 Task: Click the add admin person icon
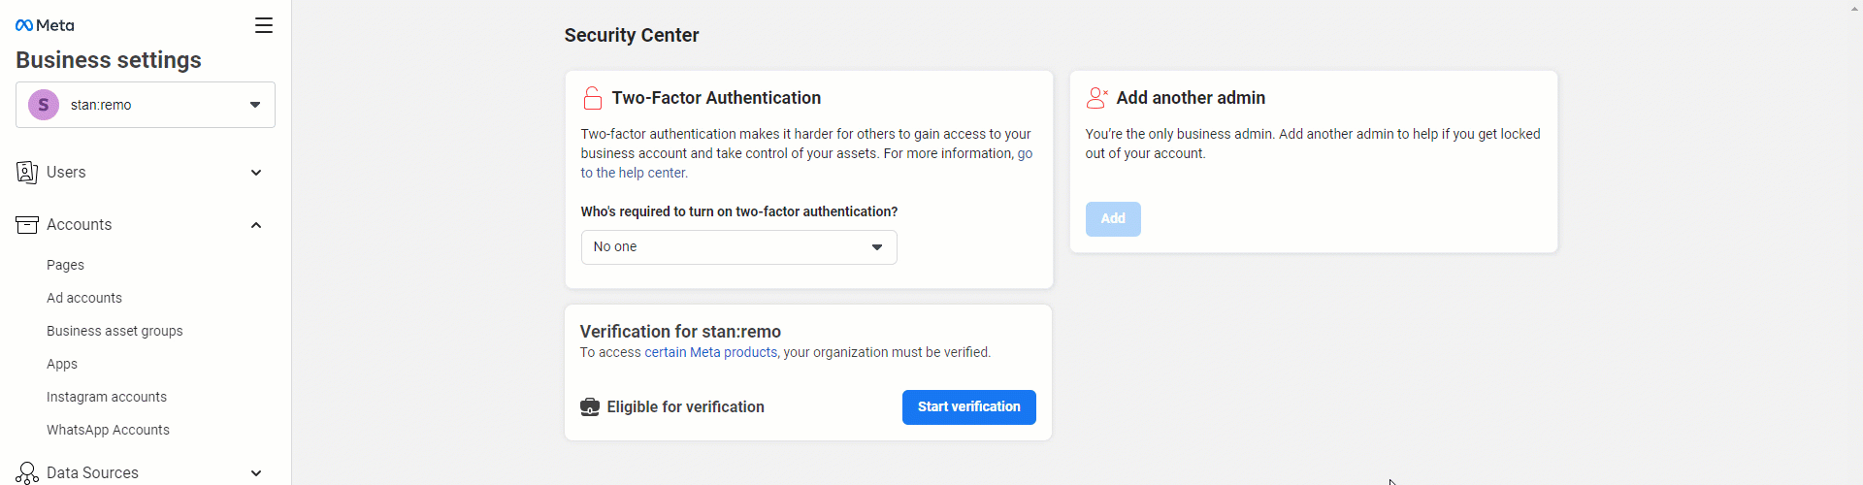click(x=1097, y=98)
